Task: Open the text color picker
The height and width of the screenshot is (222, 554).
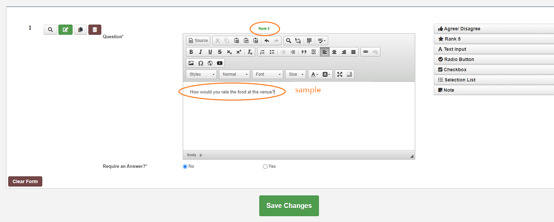Action: pyautogui.click(x=314, y=74)
